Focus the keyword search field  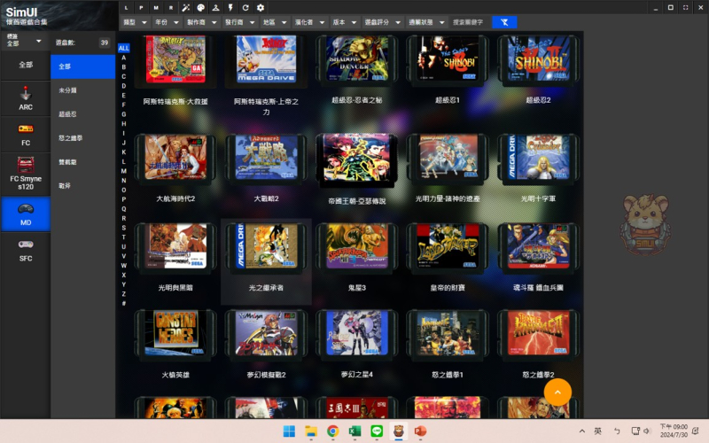471,22
